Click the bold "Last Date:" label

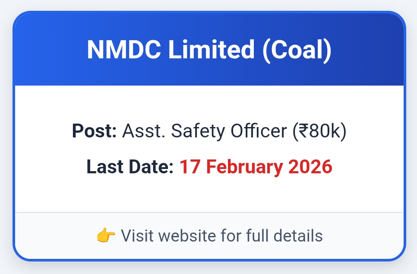(x=130, y=167)
